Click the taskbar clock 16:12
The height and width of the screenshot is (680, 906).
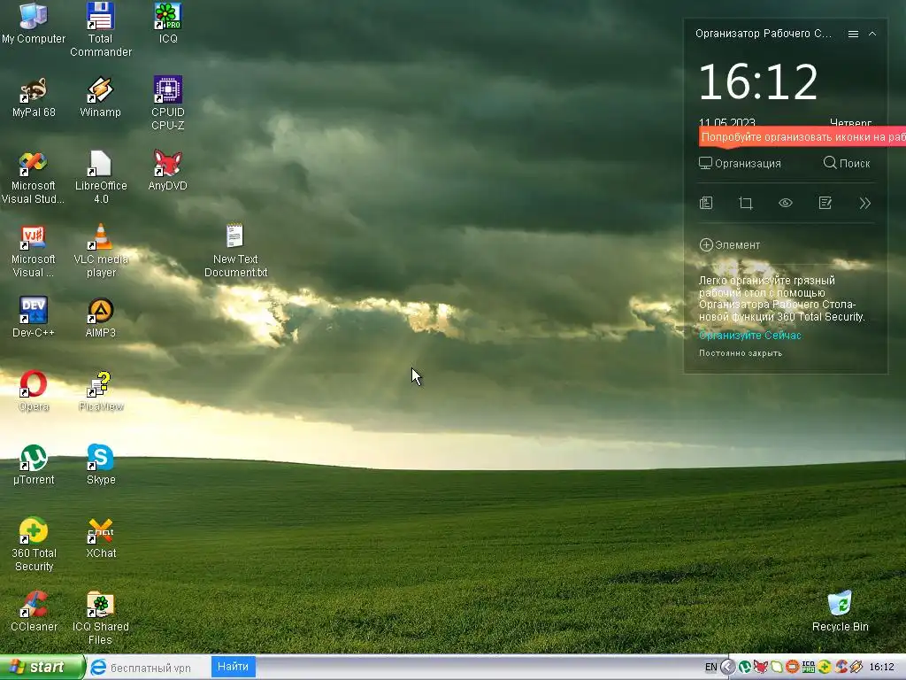pos(882,668)
